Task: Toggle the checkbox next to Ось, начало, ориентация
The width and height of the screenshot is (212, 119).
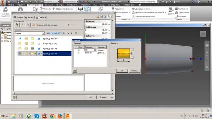Action: click(x=69, y=25)
